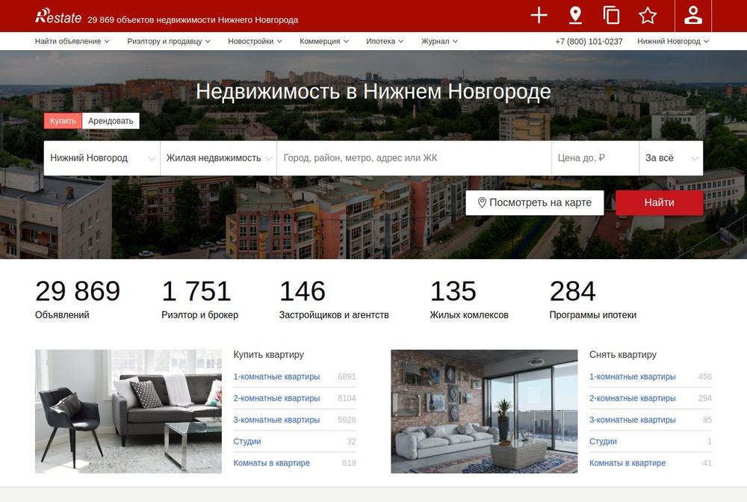The width and height of the screenshot is (747, 502).
Task: Open rent apartment loft thumbnail
Action: point(484,412)
